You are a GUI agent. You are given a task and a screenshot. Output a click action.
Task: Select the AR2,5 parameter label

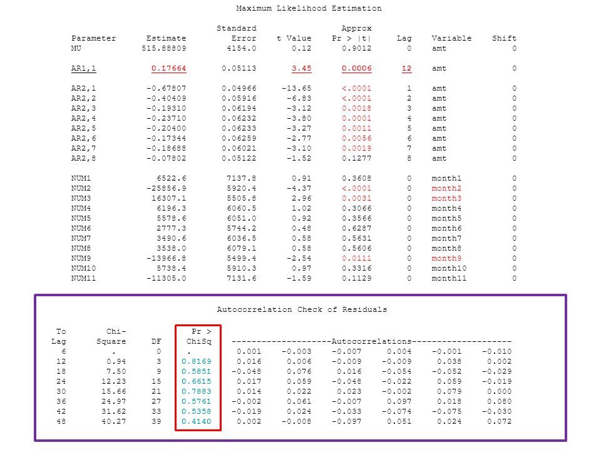point(83,128)
